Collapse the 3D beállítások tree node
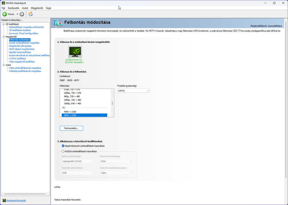Image resolution: width=288 pixels, height=205 pixels. [x=4, y=24]
